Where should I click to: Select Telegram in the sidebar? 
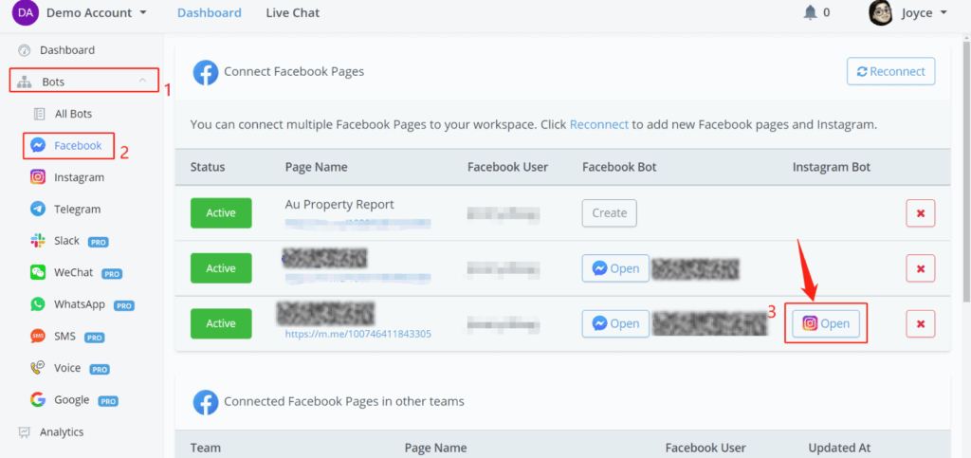tap(77, 209)
